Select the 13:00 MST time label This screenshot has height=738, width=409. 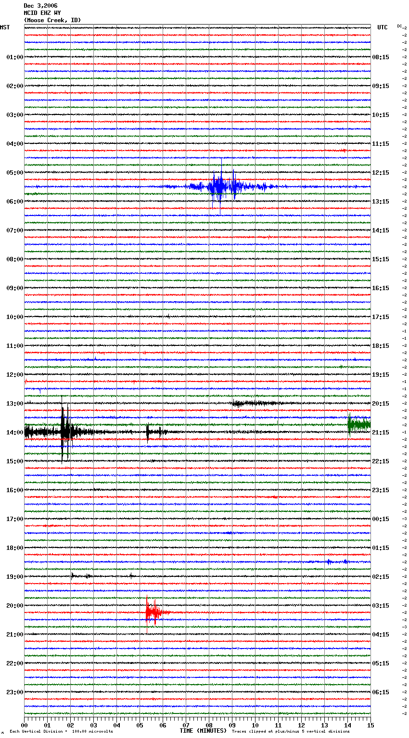click(14, 404)
